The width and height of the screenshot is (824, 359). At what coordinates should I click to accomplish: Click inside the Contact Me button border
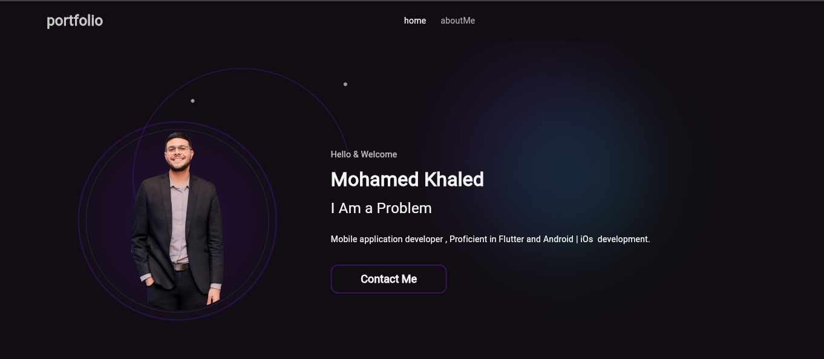point(388,279)
